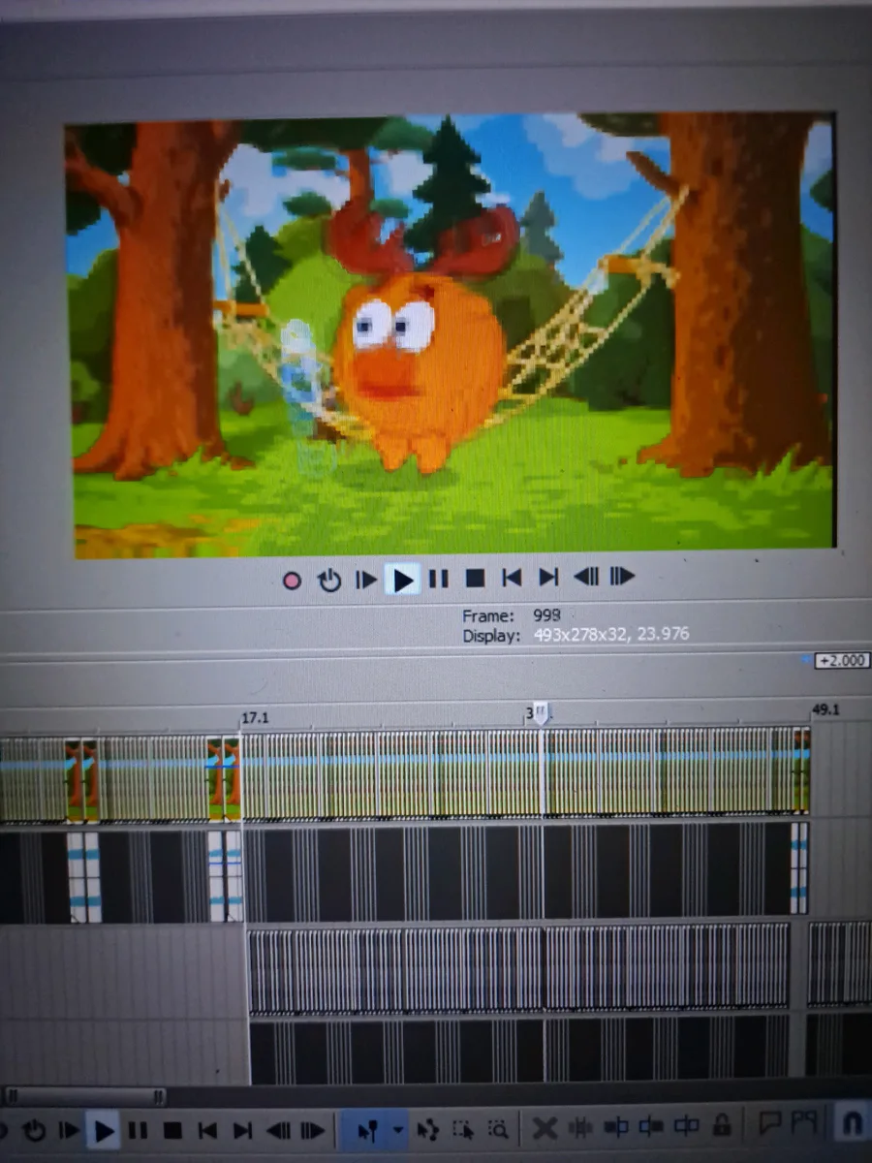Screen dimensions: 872x1163
Task: Click the timeline cursor marker on the ruler
Action: point(541,712)
